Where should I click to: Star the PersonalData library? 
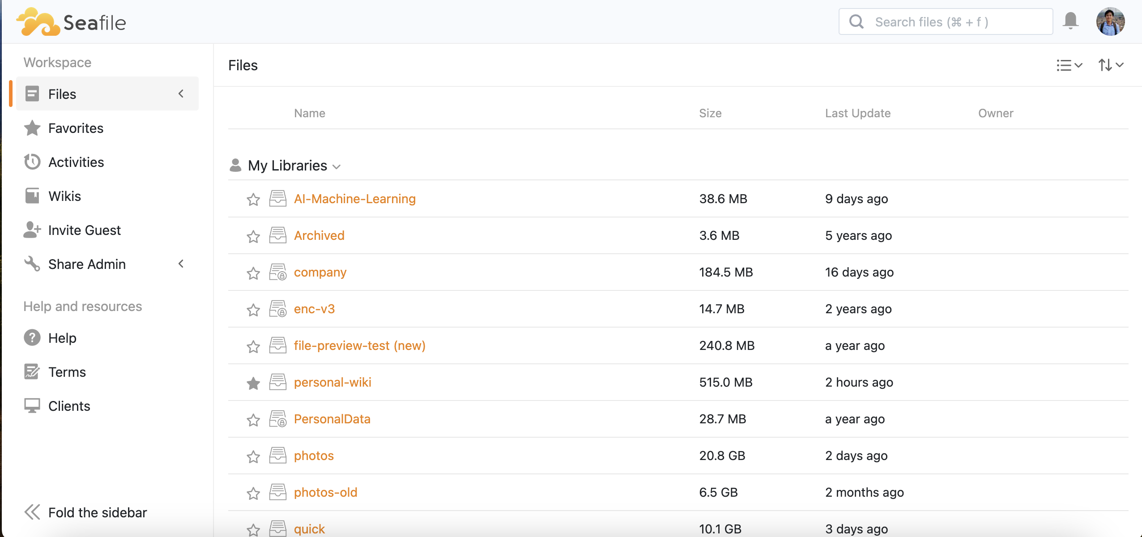253,419
